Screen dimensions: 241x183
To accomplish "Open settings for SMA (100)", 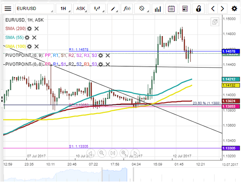I will click(x=29, y=47).
